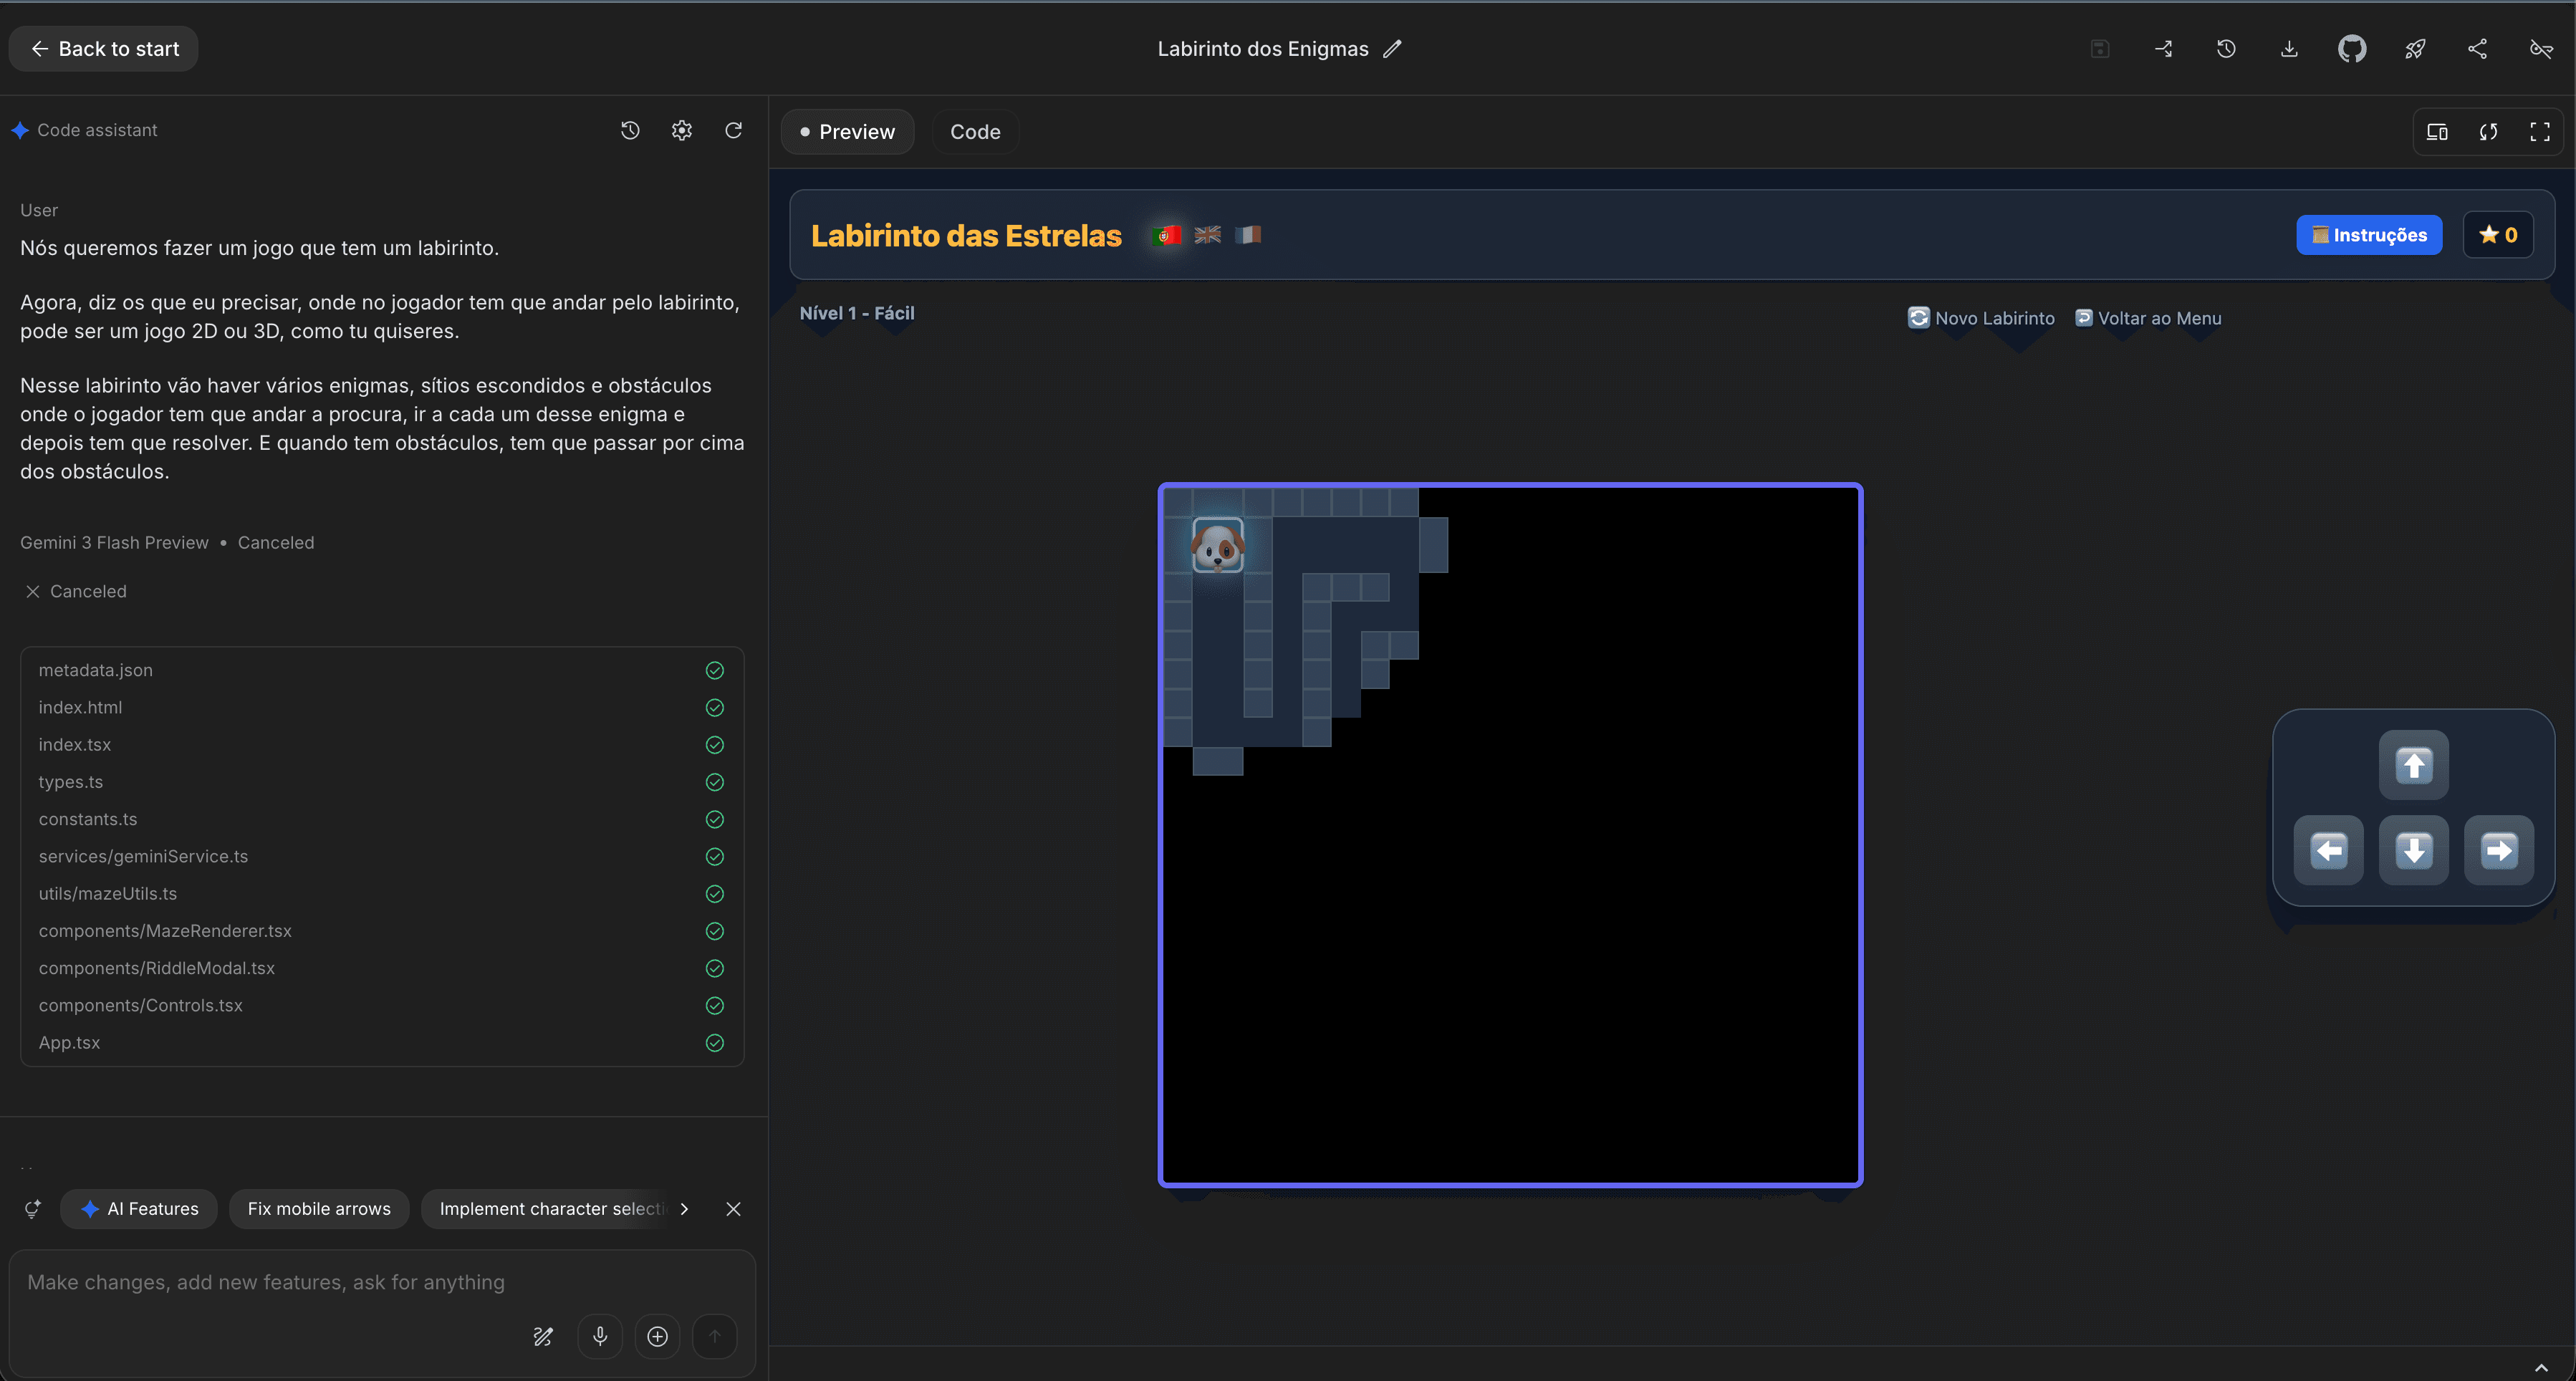The image size is (2576, 1381).
Task: Click the reset conversation refresh icon
Action: tap(733, 130)
